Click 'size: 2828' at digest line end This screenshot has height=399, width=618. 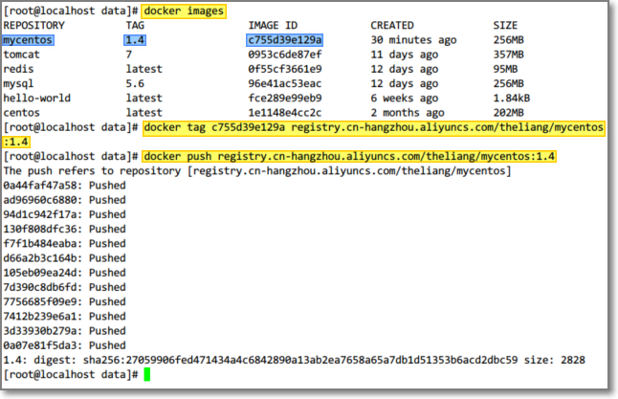tap(555, 361)
